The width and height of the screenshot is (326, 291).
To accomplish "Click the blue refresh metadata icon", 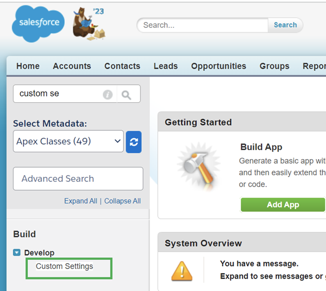I will [x=134, y=141].
